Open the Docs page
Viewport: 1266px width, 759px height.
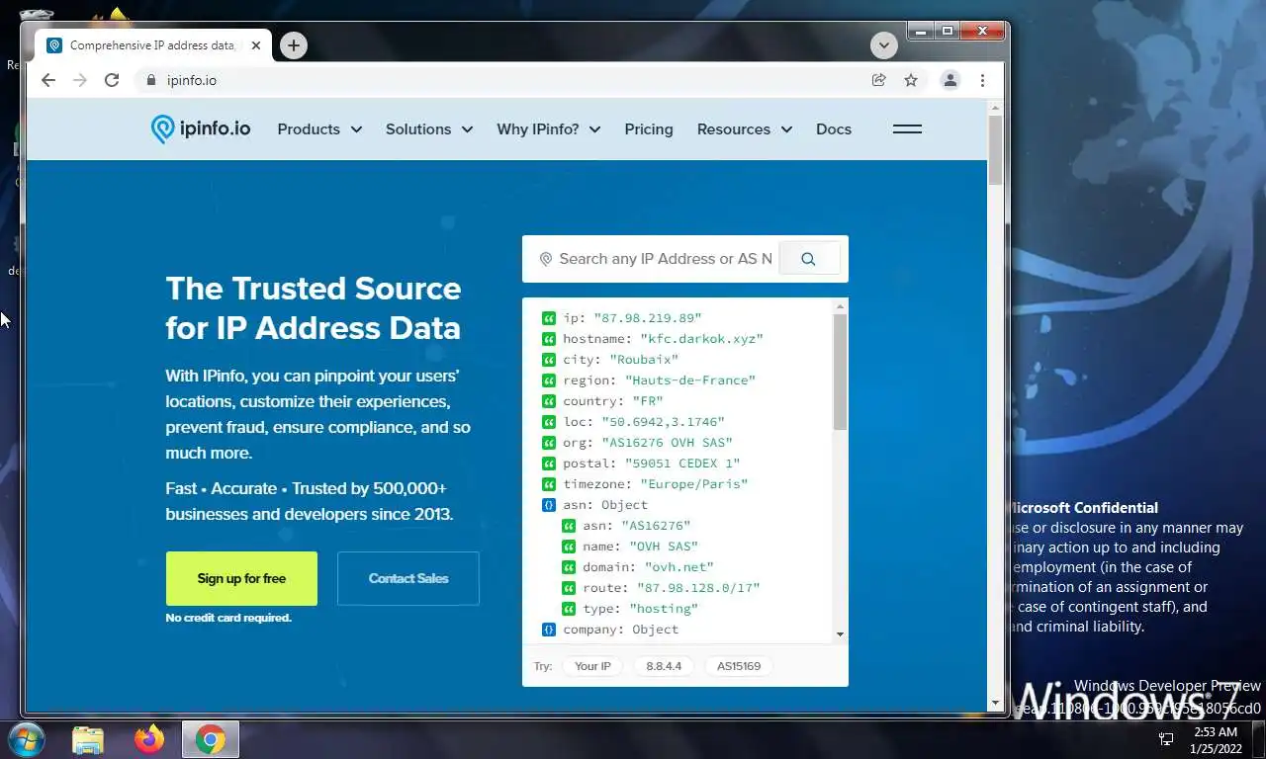click(x=834, y=129)
